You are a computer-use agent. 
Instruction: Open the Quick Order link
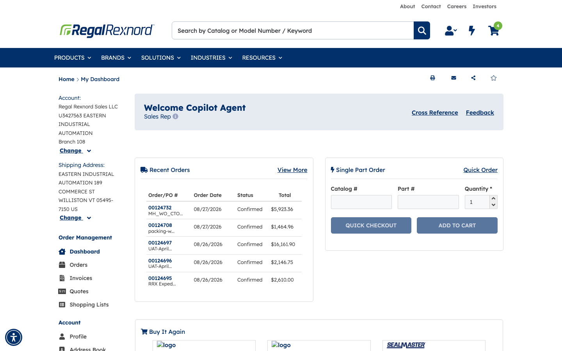[480, 170]
